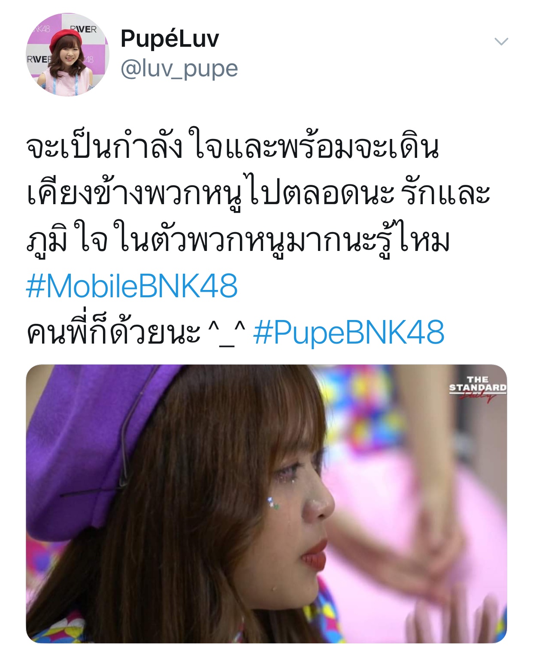Select the tweet line starting with เคียงข้าง

(258, 194)
